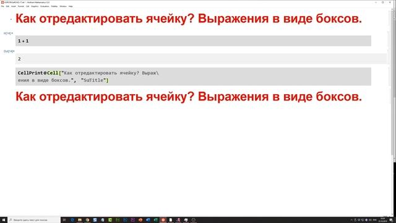Click the In[14] cell label
396x223 pixels.
click(8, 33)
